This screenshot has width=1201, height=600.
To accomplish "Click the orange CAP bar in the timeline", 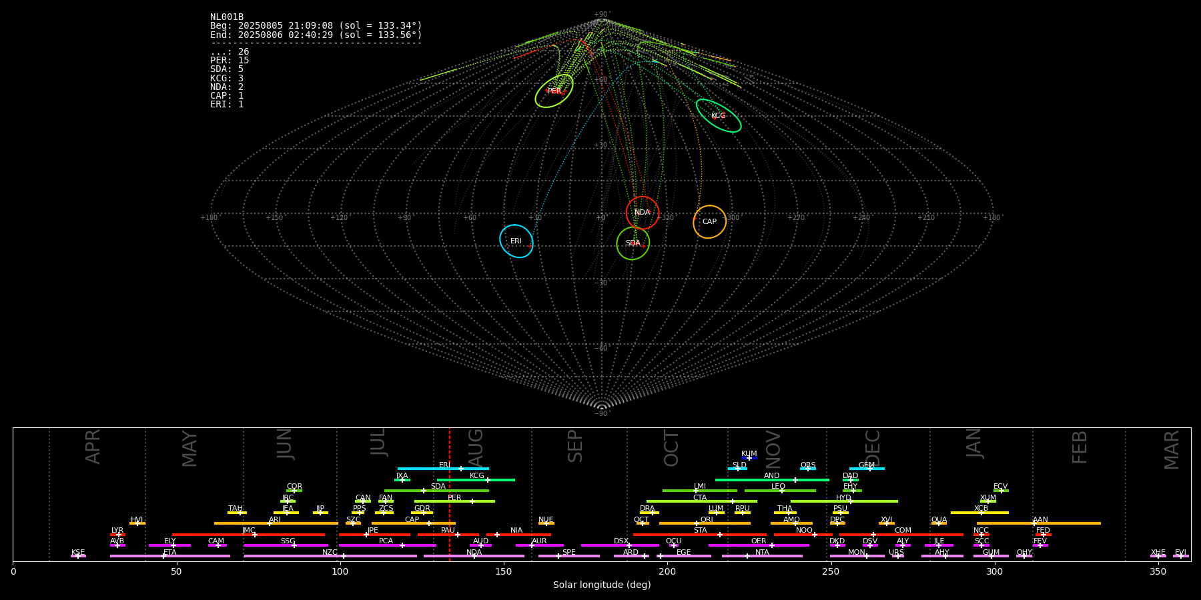I will [x=414, y=523].
